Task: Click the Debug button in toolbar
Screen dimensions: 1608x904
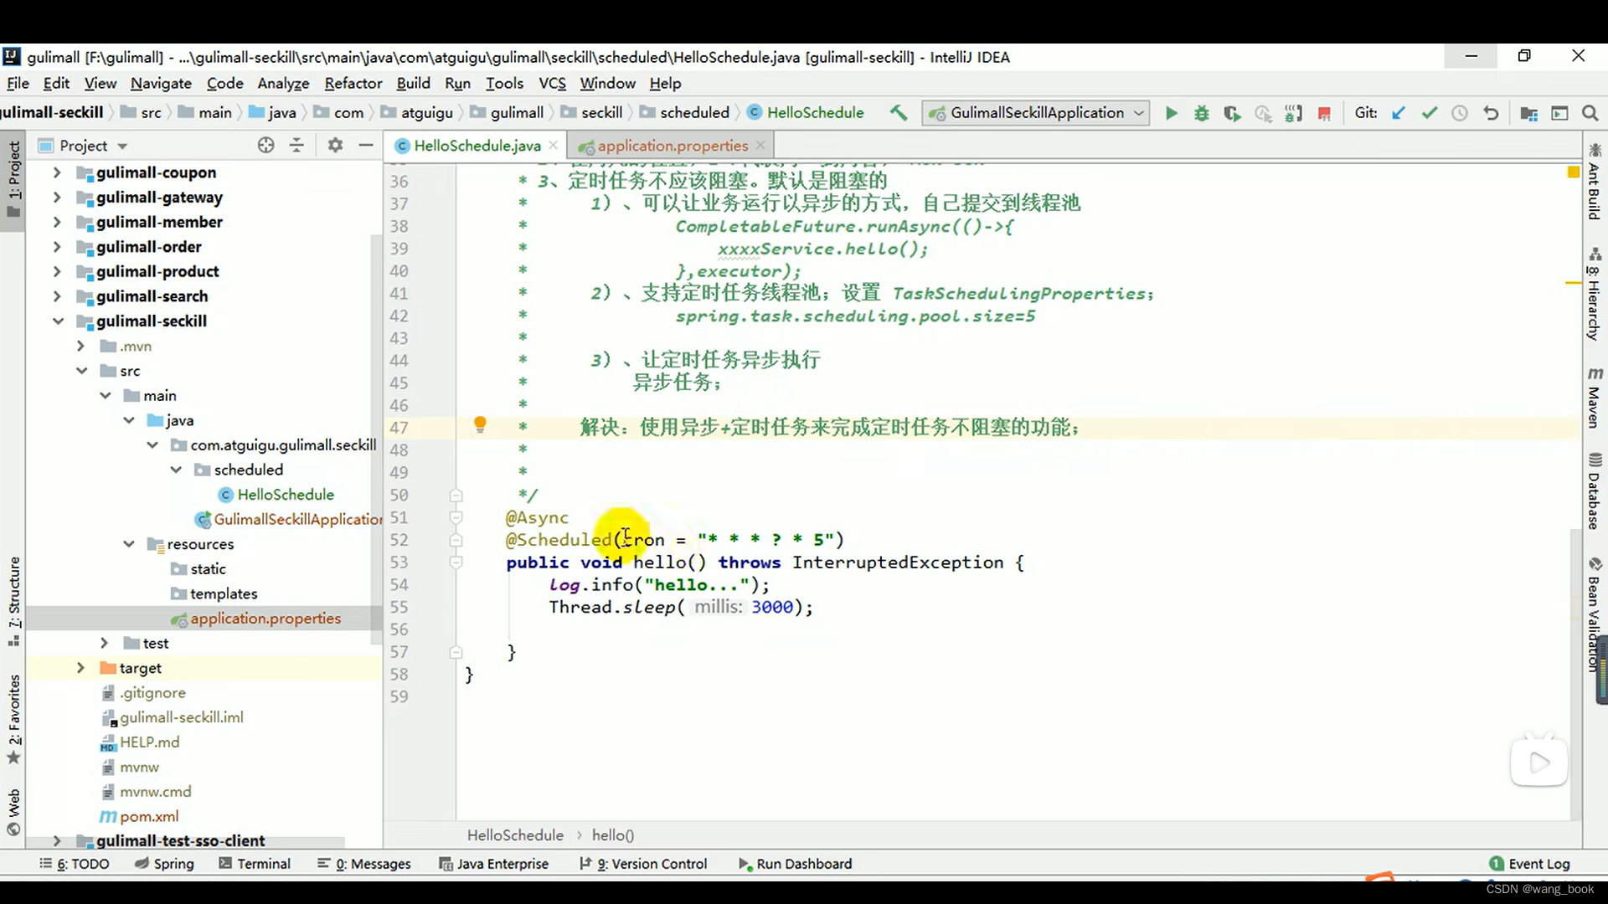Action: click(1202, 113)
